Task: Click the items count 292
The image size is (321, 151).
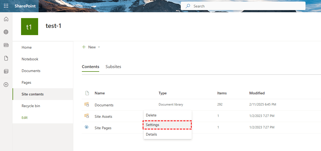Action: click(220, 104)
